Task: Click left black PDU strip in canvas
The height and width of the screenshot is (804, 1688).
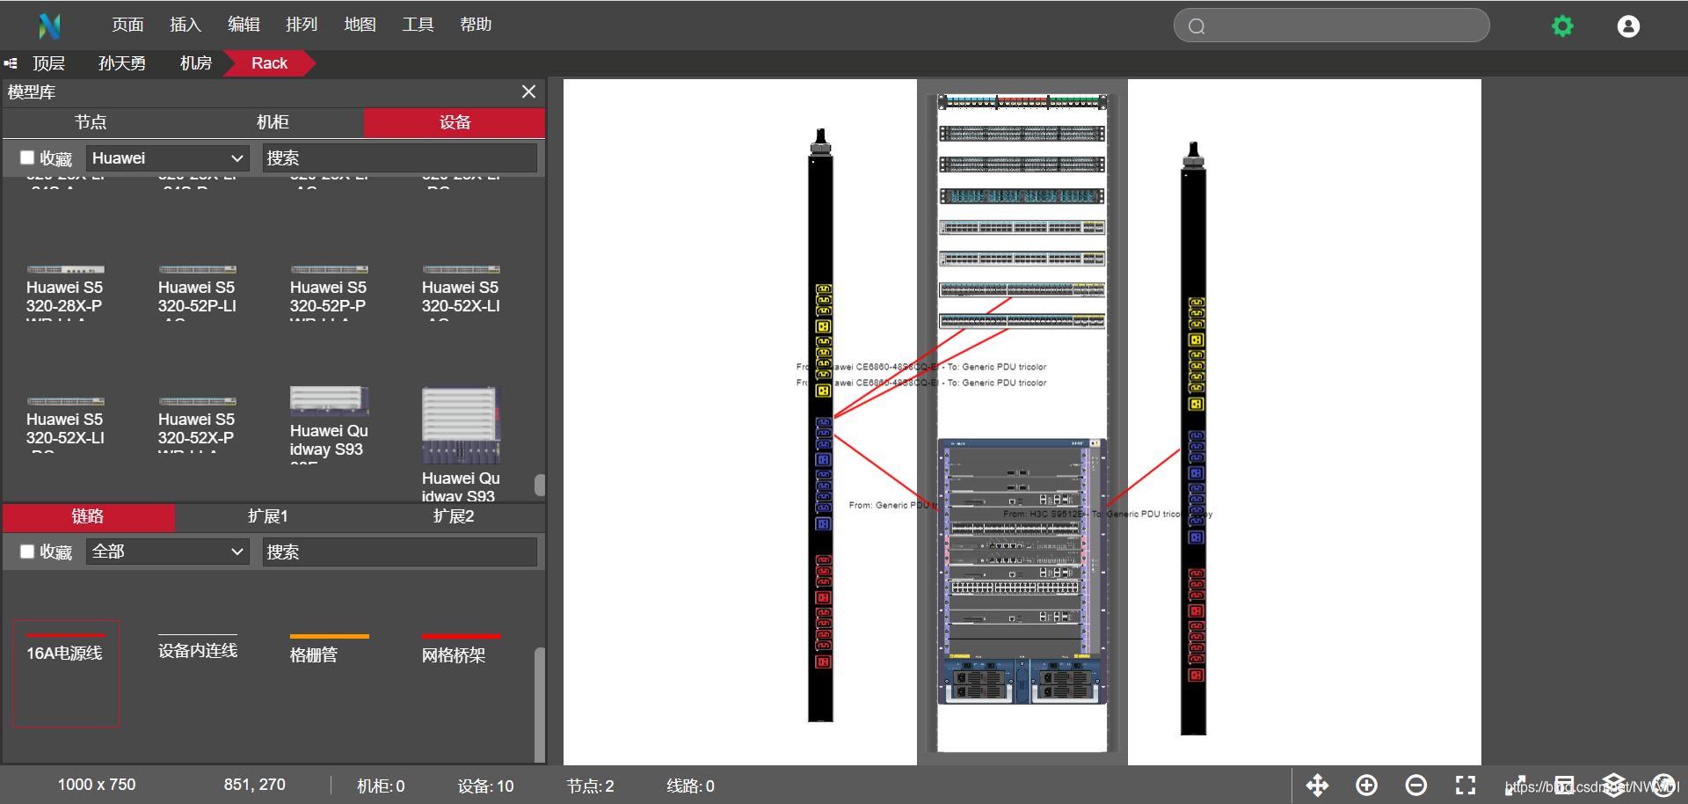Action: [x=820, y=427]
